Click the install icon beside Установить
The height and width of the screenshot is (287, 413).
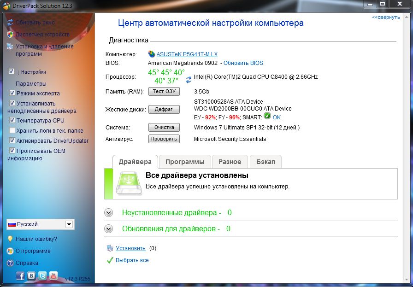click(x=110, y=248)
